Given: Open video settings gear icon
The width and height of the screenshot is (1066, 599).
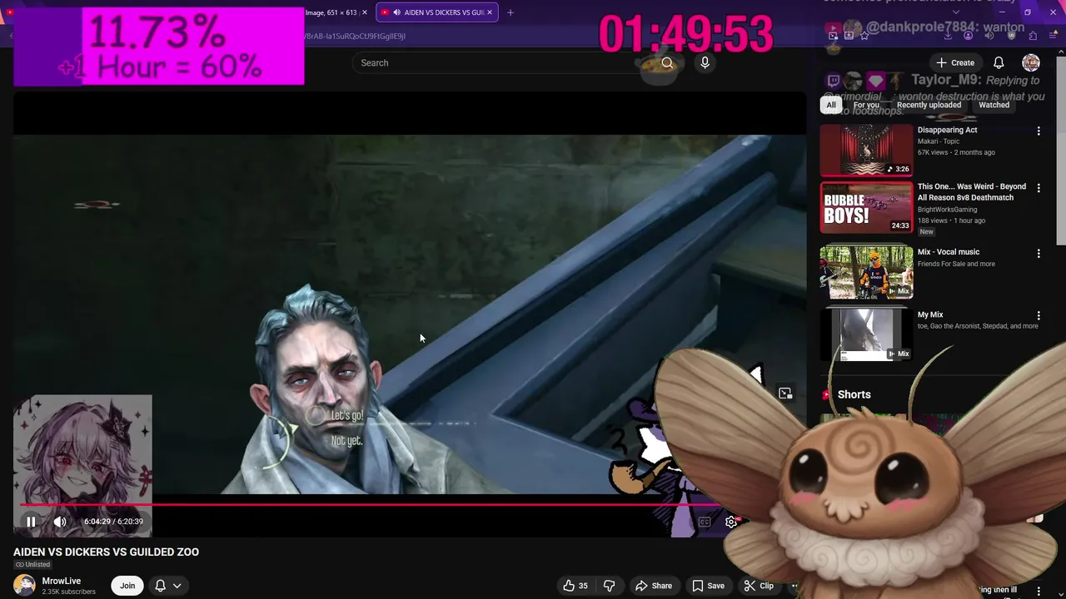Looking at the screenshot, I should (x=731, y=522).
